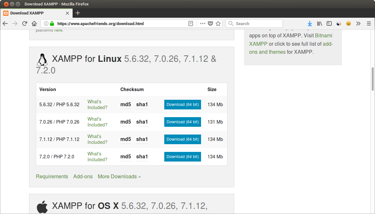Bookmark this page with the star
Screen dimensions: 375x214
218,23
